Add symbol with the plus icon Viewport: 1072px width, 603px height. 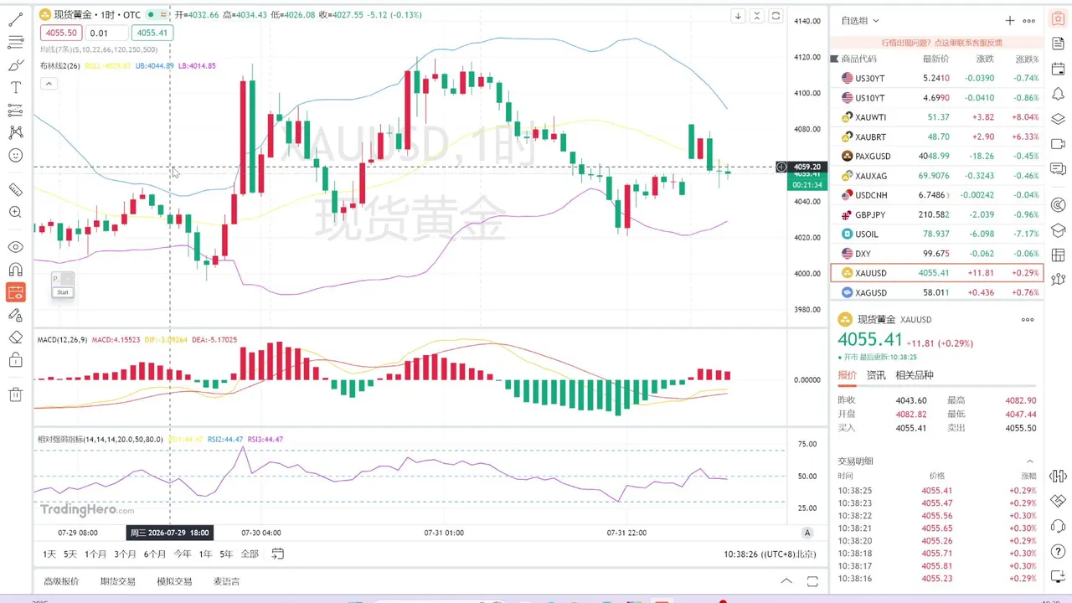pyautogui.click(x=1010, y=20)
